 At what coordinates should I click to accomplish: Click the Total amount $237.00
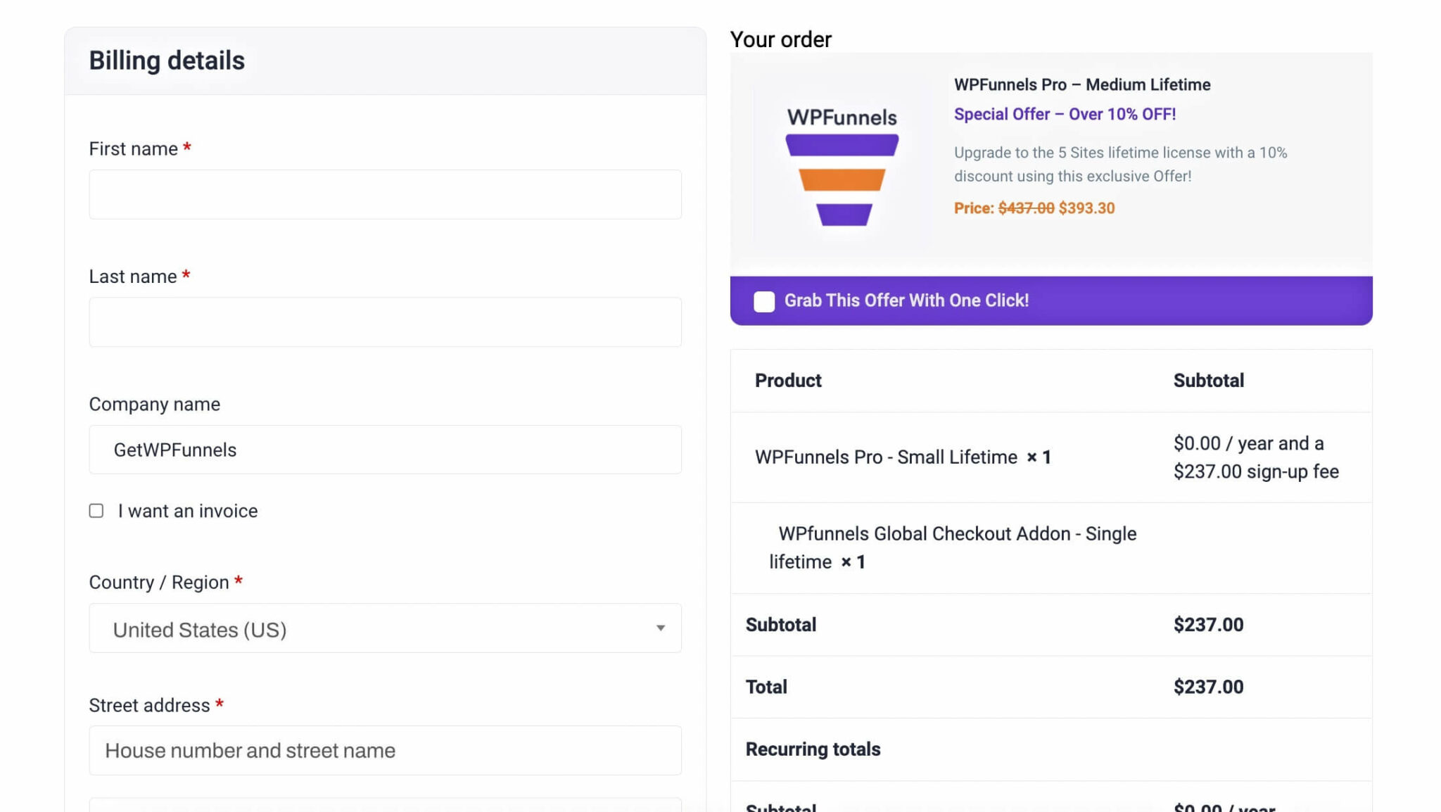click(1208, 687)
